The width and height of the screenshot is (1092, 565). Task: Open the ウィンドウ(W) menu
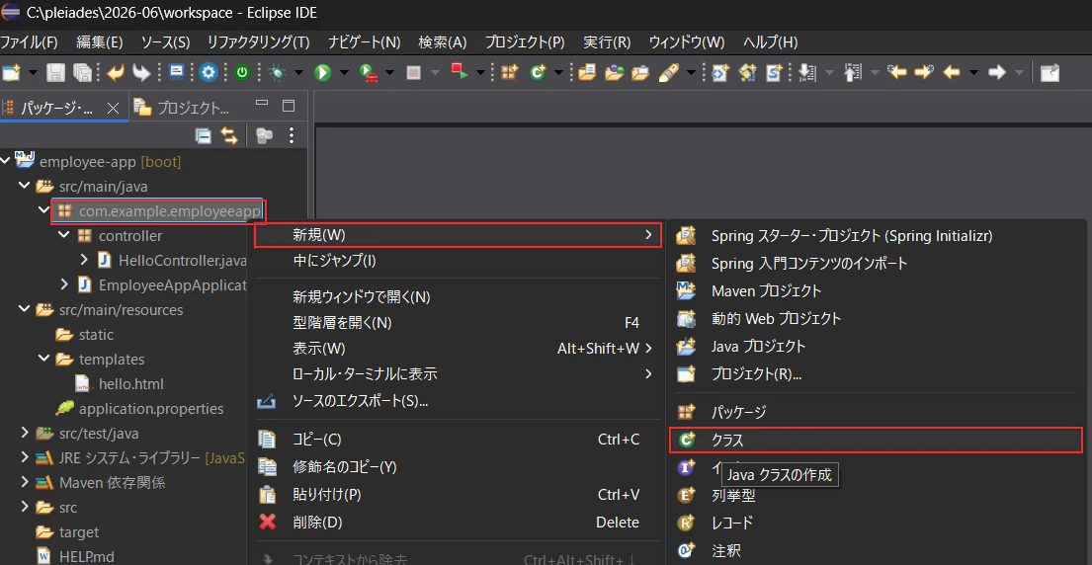pyautogui.click(x=687, y=41)
